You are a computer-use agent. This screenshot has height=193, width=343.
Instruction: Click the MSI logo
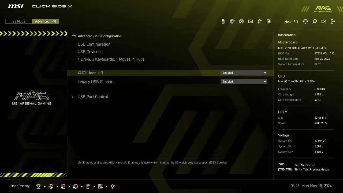(16, 6)
